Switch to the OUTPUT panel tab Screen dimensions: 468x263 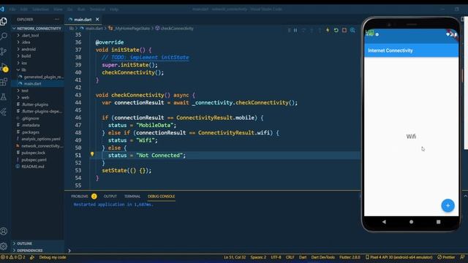pos(110,197)
